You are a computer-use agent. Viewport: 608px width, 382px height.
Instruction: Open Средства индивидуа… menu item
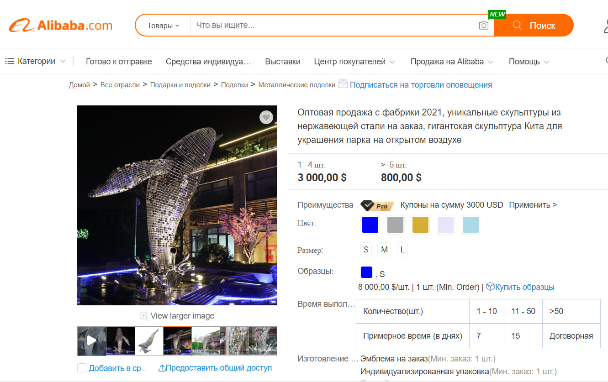click(208, 62)
